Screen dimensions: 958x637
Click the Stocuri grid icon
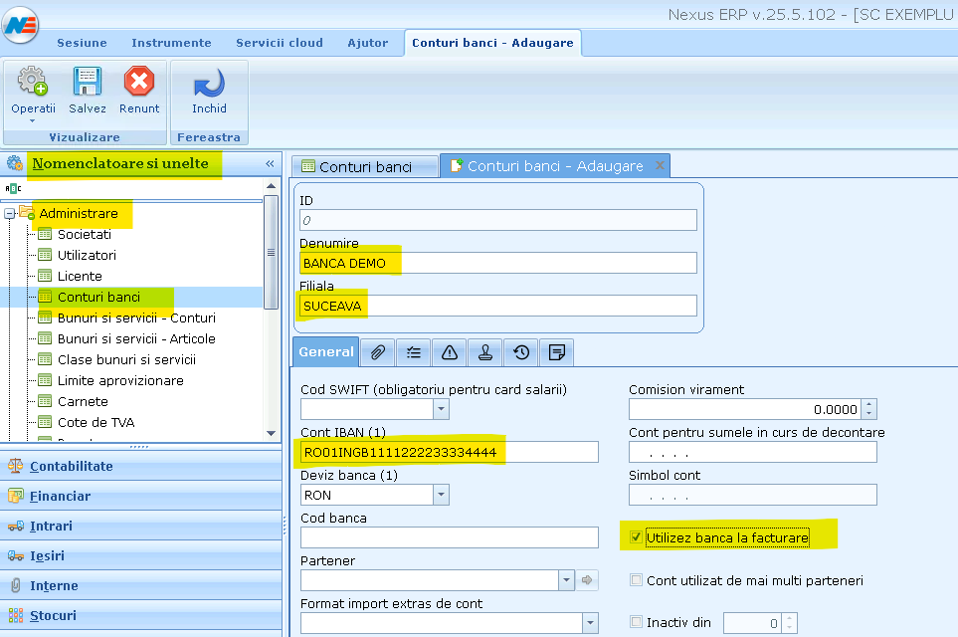point(15,616)
